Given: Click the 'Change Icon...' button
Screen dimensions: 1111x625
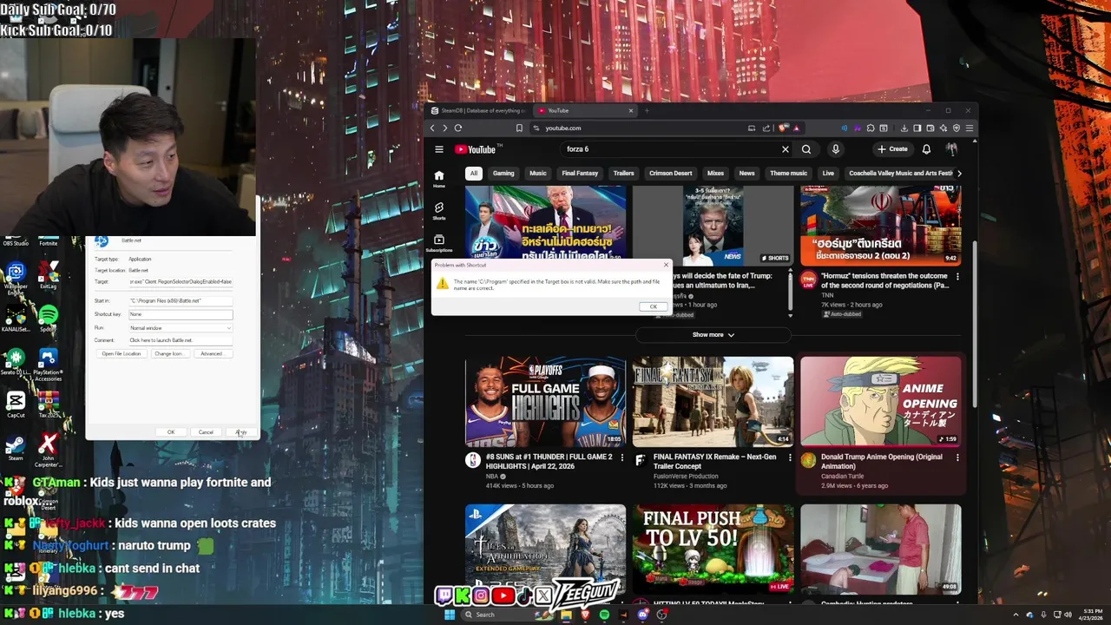Looking at the screenshot, I should [168, 354].
